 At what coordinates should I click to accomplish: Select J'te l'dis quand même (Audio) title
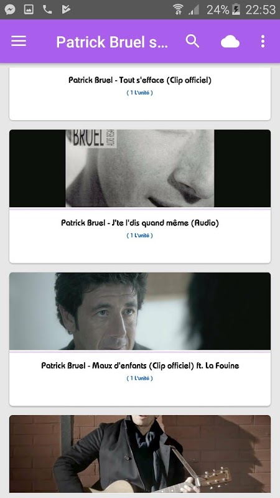coord(140,223)
